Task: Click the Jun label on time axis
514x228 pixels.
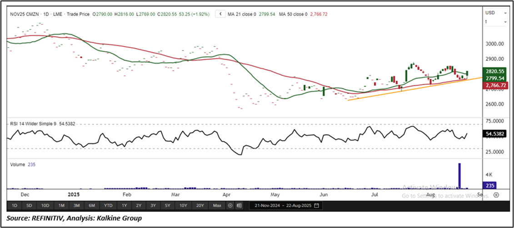Action: point(324,194)
